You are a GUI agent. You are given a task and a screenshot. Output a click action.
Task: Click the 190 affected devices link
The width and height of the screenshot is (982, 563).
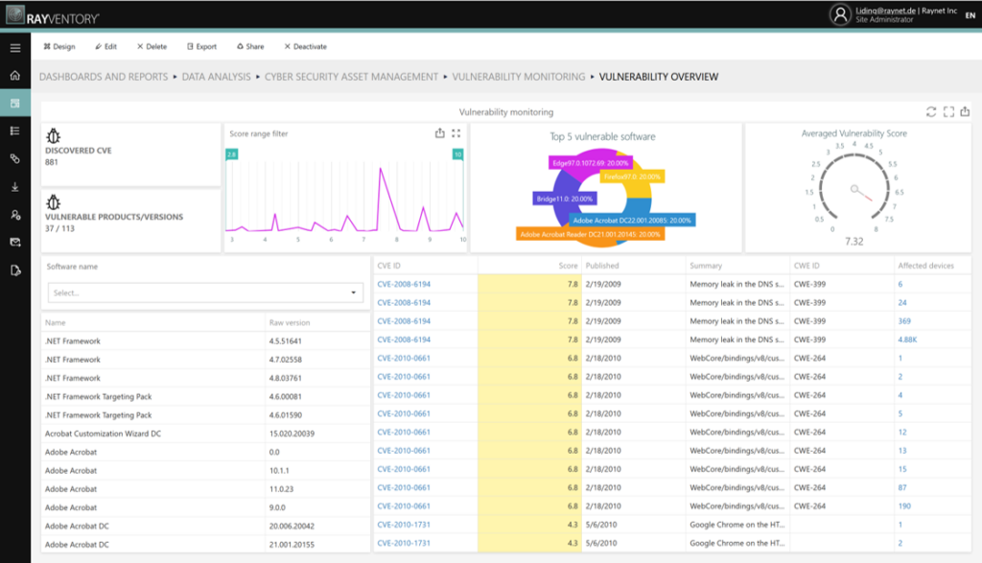click(904, 506)
